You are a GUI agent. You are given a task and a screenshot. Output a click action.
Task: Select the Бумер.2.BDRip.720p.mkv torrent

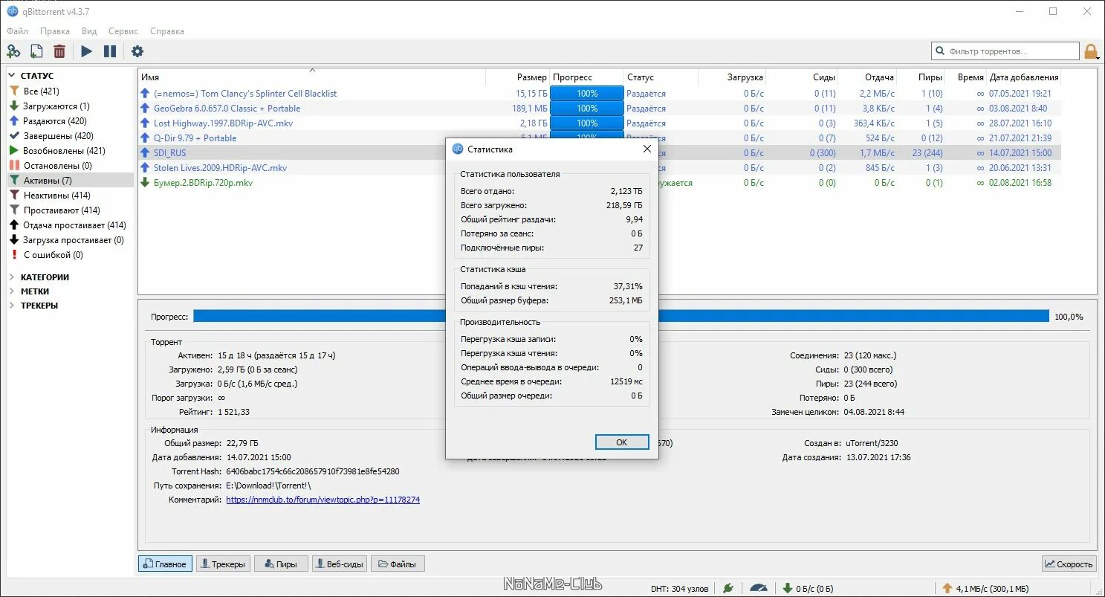[203, 183]
